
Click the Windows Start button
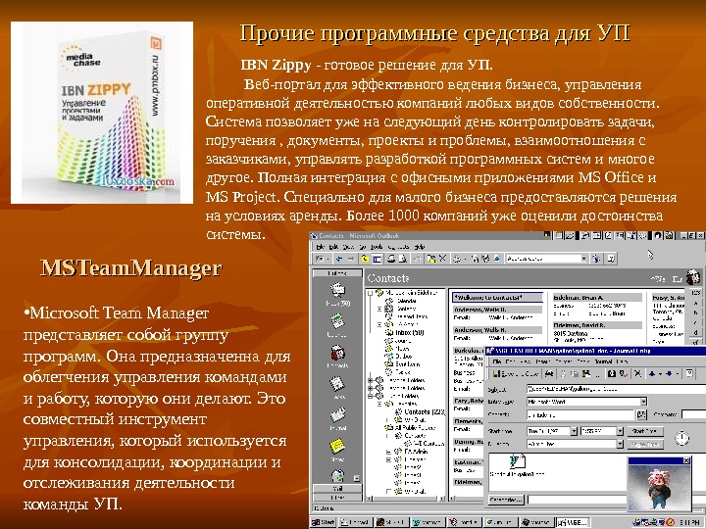point(324,522)
